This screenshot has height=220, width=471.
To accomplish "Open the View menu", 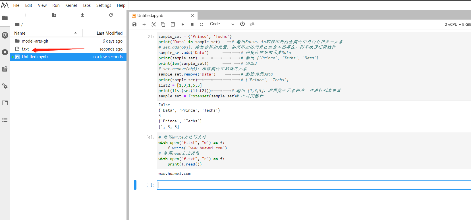I will [42, 5].
